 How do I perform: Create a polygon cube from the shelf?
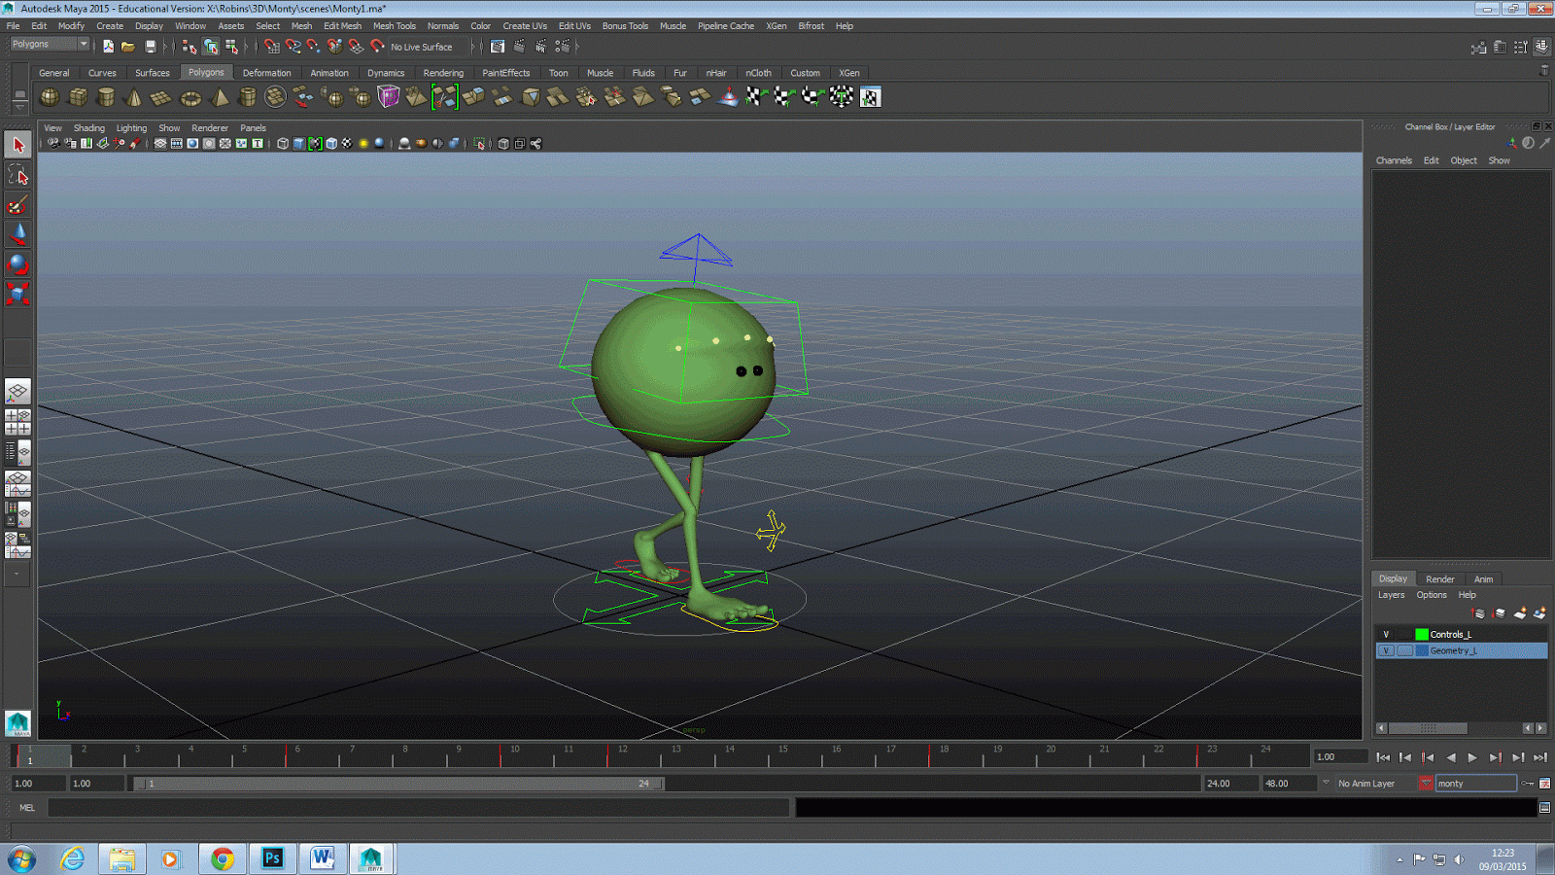click(78, 97)
